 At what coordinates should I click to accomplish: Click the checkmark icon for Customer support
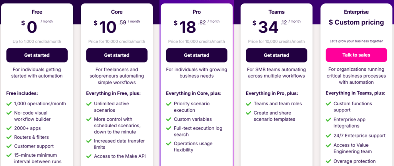pos(9,146)
